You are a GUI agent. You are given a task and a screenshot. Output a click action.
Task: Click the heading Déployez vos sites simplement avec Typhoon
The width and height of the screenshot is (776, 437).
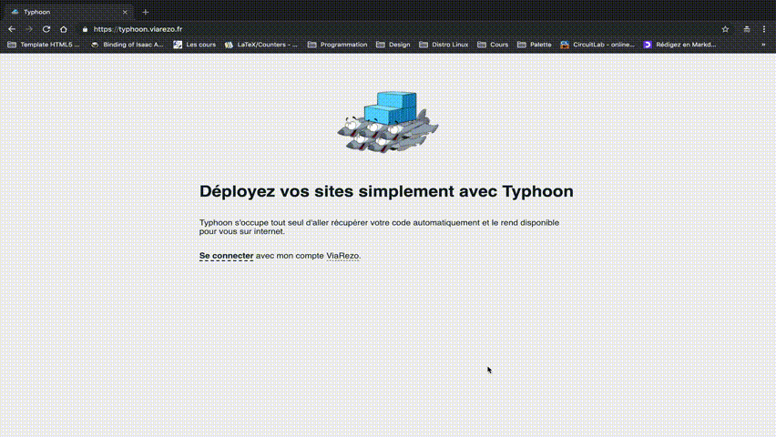click(x=386, y=191)
